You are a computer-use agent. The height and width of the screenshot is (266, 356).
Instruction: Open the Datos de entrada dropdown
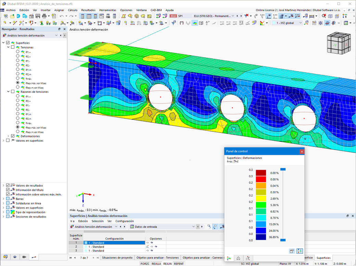pos(193,227)
